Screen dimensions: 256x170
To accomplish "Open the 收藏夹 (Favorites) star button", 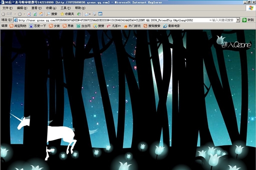I will point(67,14).
